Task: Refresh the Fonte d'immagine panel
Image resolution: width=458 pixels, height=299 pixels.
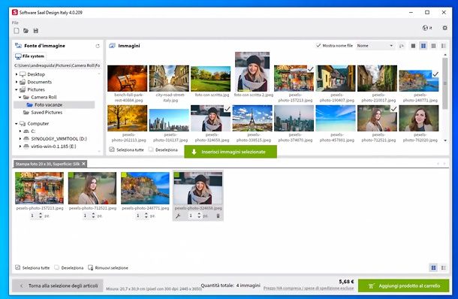Action: [98, 46]
